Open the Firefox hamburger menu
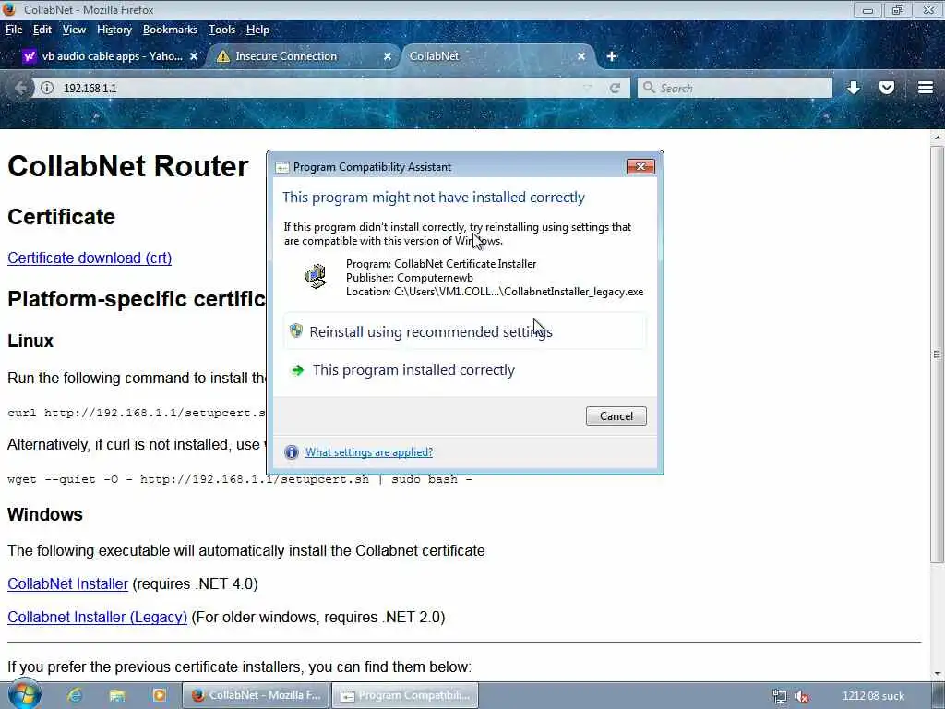 [x=925, y=88]
